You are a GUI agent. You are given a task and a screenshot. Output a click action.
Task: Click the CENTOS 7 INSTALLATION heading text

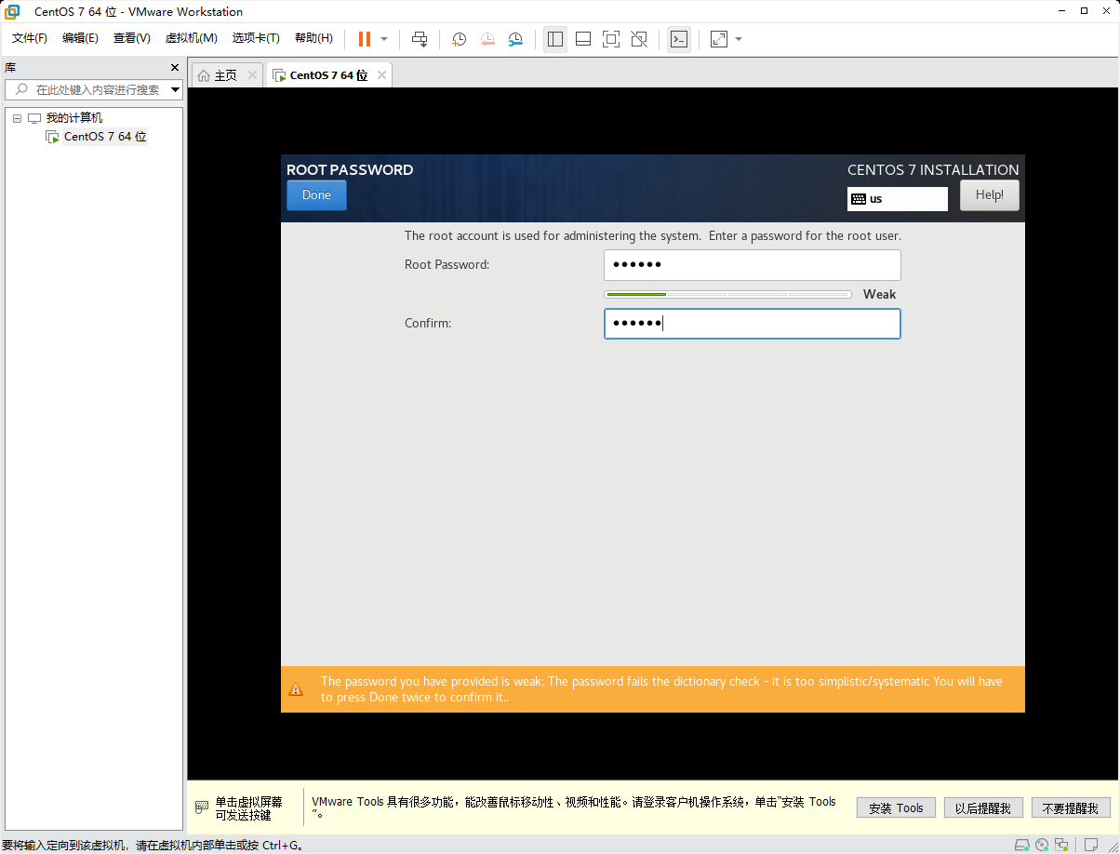[x=933, y=169]
